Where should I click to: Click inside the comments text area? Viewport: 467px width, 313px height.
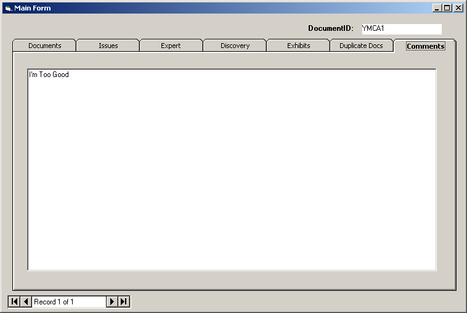tap(232, 169)
